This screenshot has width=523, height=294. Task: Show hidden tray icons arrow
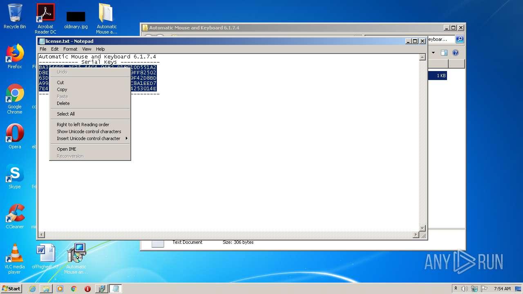tap(456, 289)
